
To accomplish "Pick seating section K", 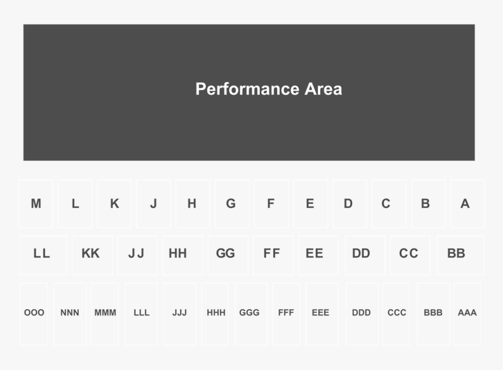I will (x=115, y=204).
